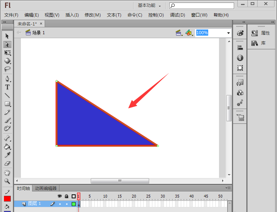Open the Edit Scene dropdown

point(179,33)
